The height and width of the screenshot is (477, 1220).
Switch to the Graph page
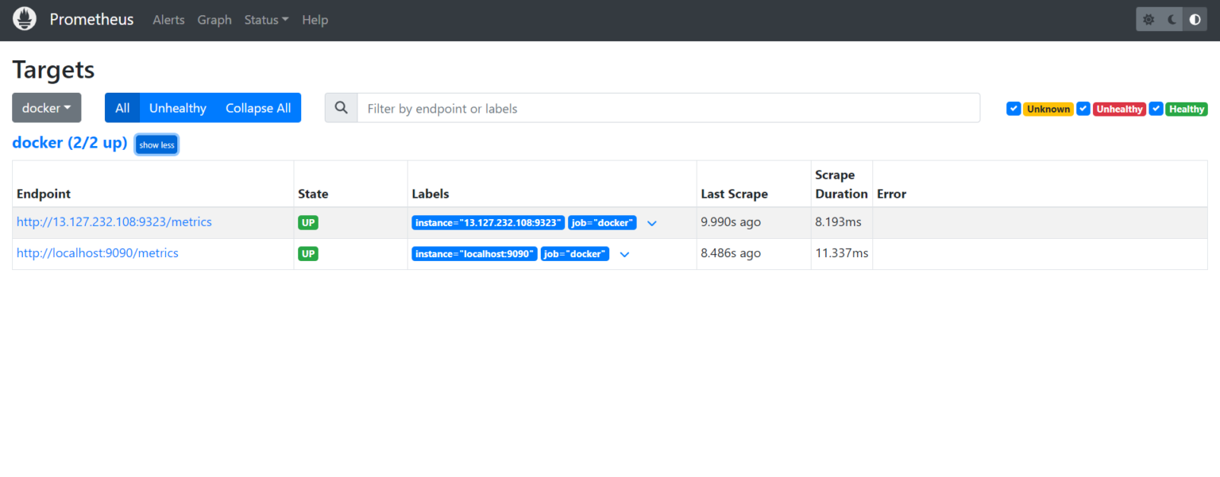tap(214, 20)
